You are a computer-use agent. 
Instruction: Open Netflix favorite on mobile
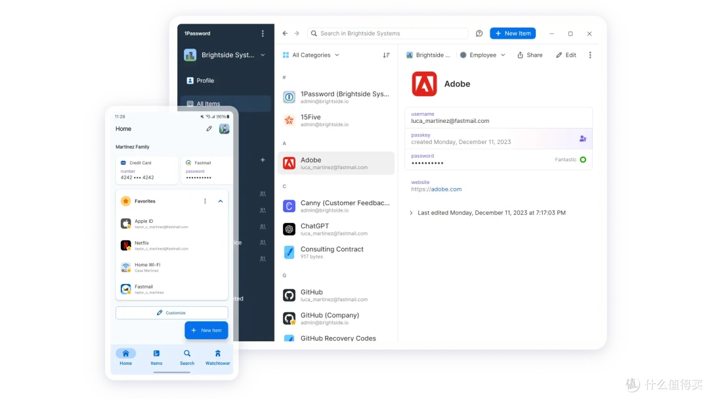pos(172,245)
